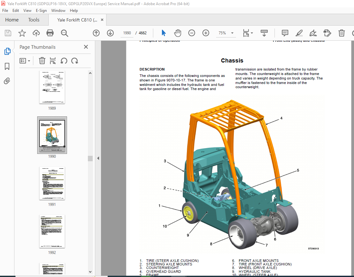Rotate page clockwise

(x=75, y=61)
